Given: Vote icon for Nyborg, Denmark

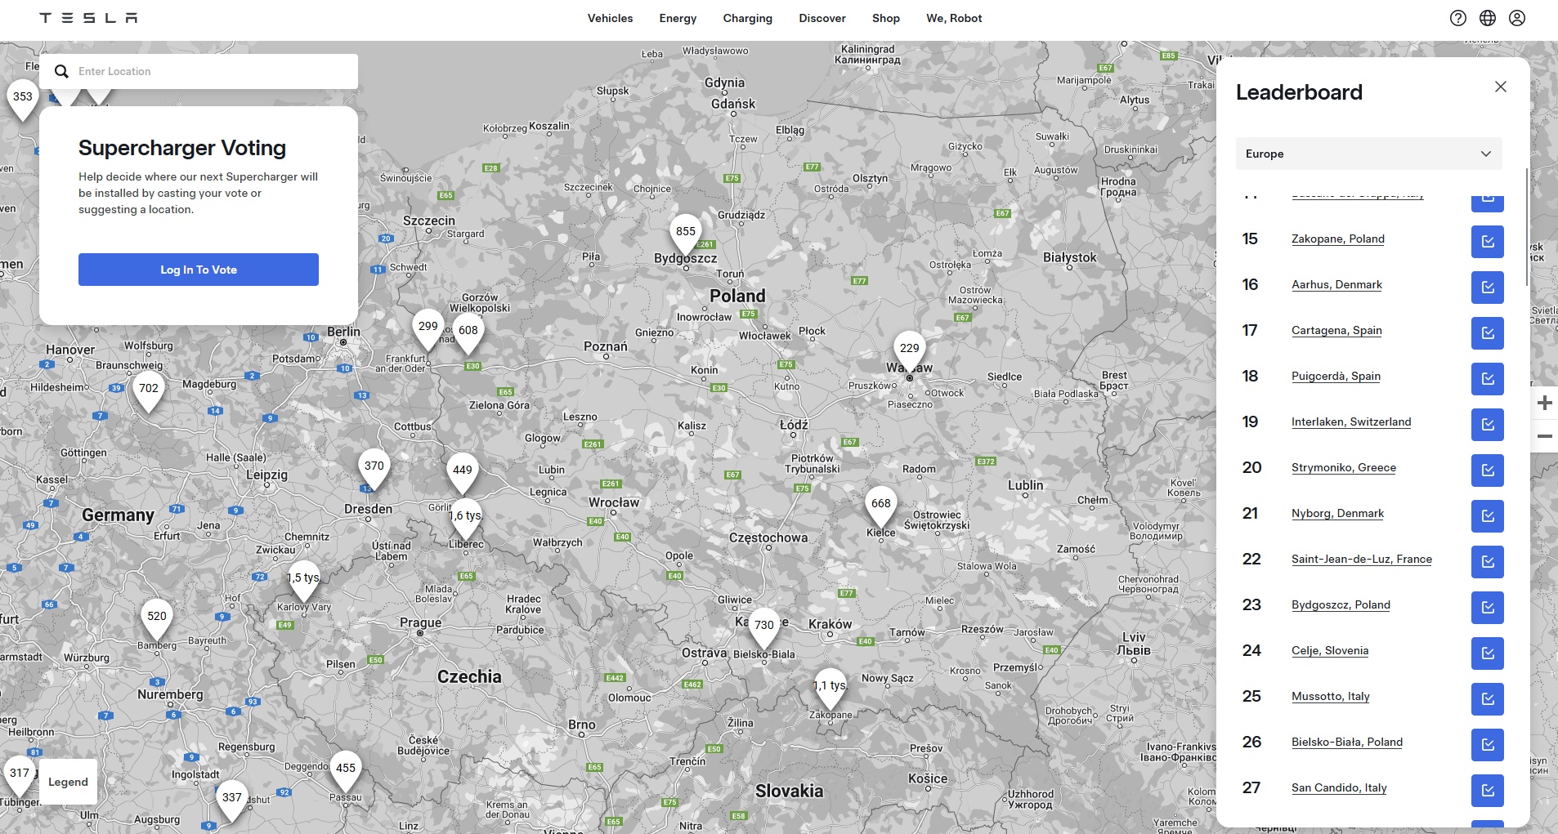Looking at the screenshot, I should pos(1488,516).
